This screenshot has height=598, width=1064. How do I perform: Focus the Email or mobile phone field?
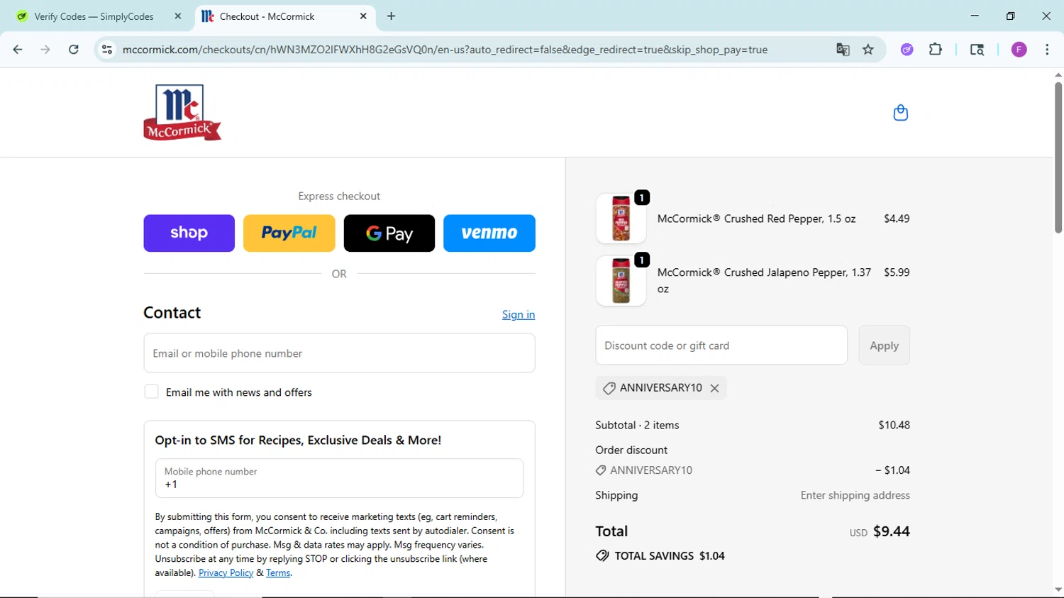tap(339, 353)
